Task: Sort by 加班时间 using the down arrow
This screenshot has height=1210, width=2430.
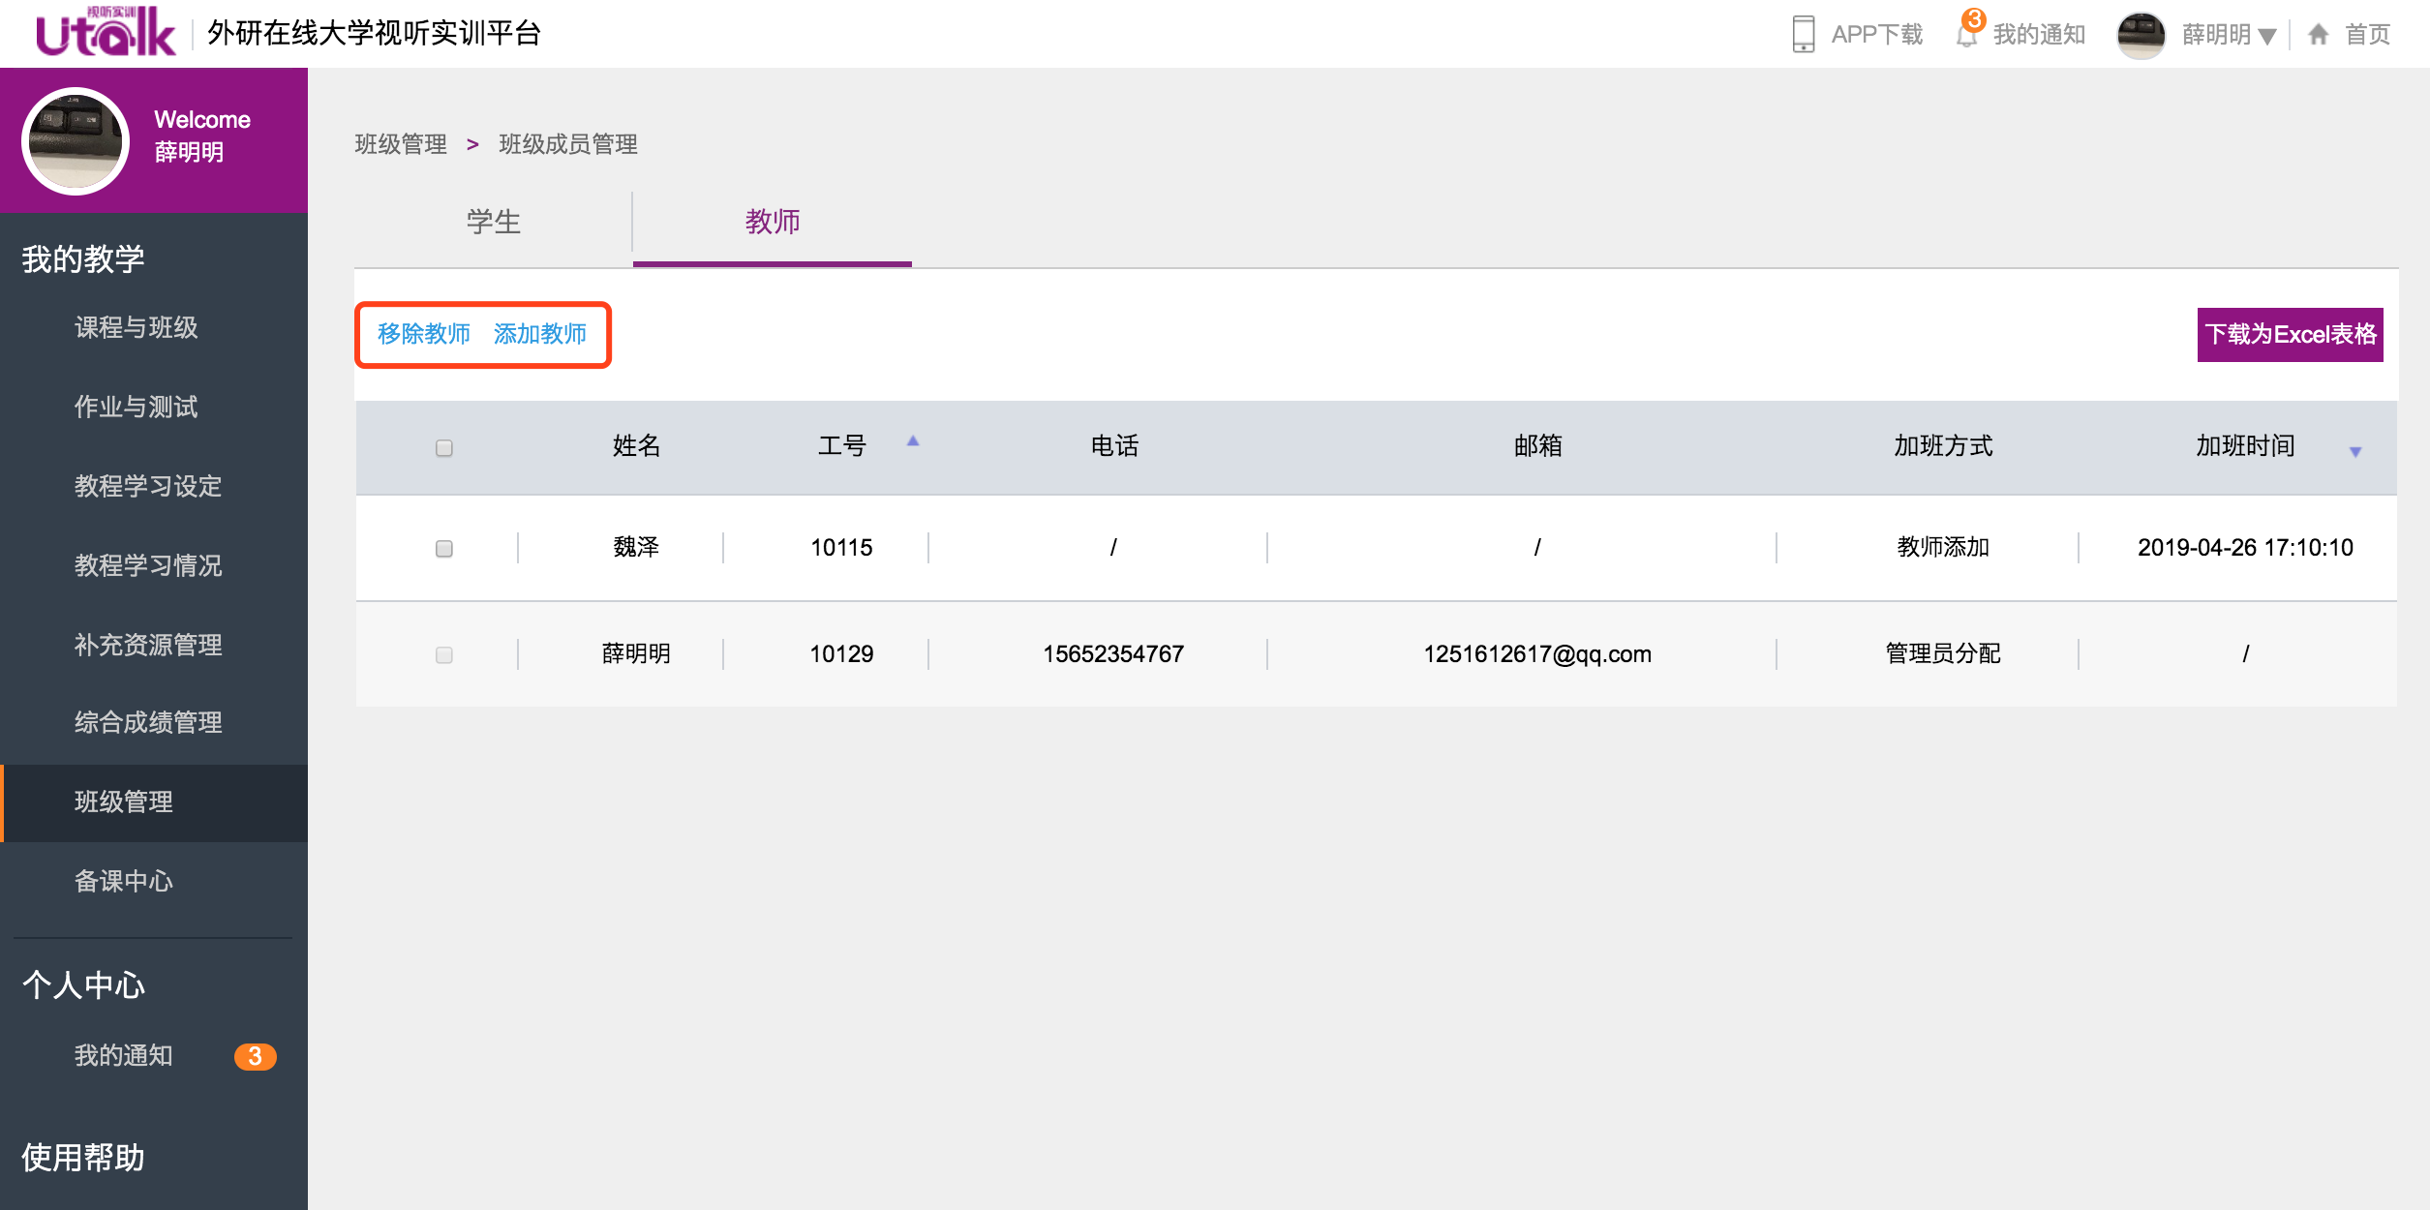Action: pyautogui.click(x=2355, y=452)
